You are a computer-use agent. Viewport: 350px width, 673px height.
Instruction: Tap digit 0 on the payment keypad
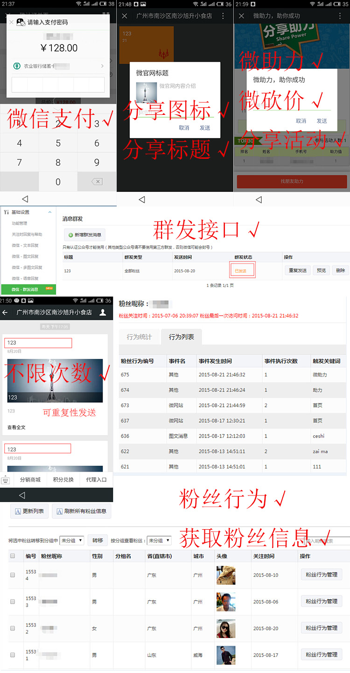(58, 182)
